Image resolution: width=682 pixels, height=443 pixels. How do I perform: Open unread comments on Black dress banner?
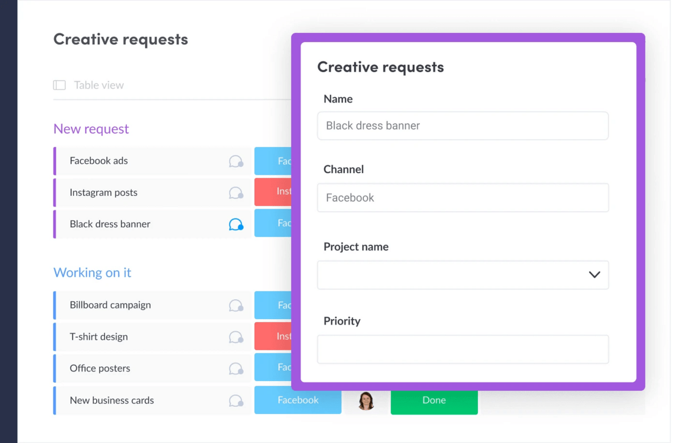pos(236,225)
